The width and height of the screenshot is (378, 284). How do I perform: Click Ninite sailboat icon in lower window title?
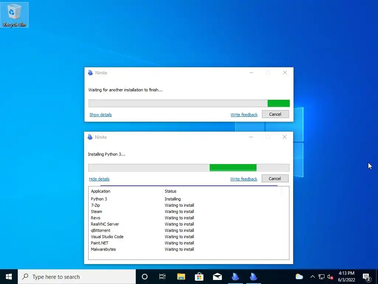tap(90, 137)
